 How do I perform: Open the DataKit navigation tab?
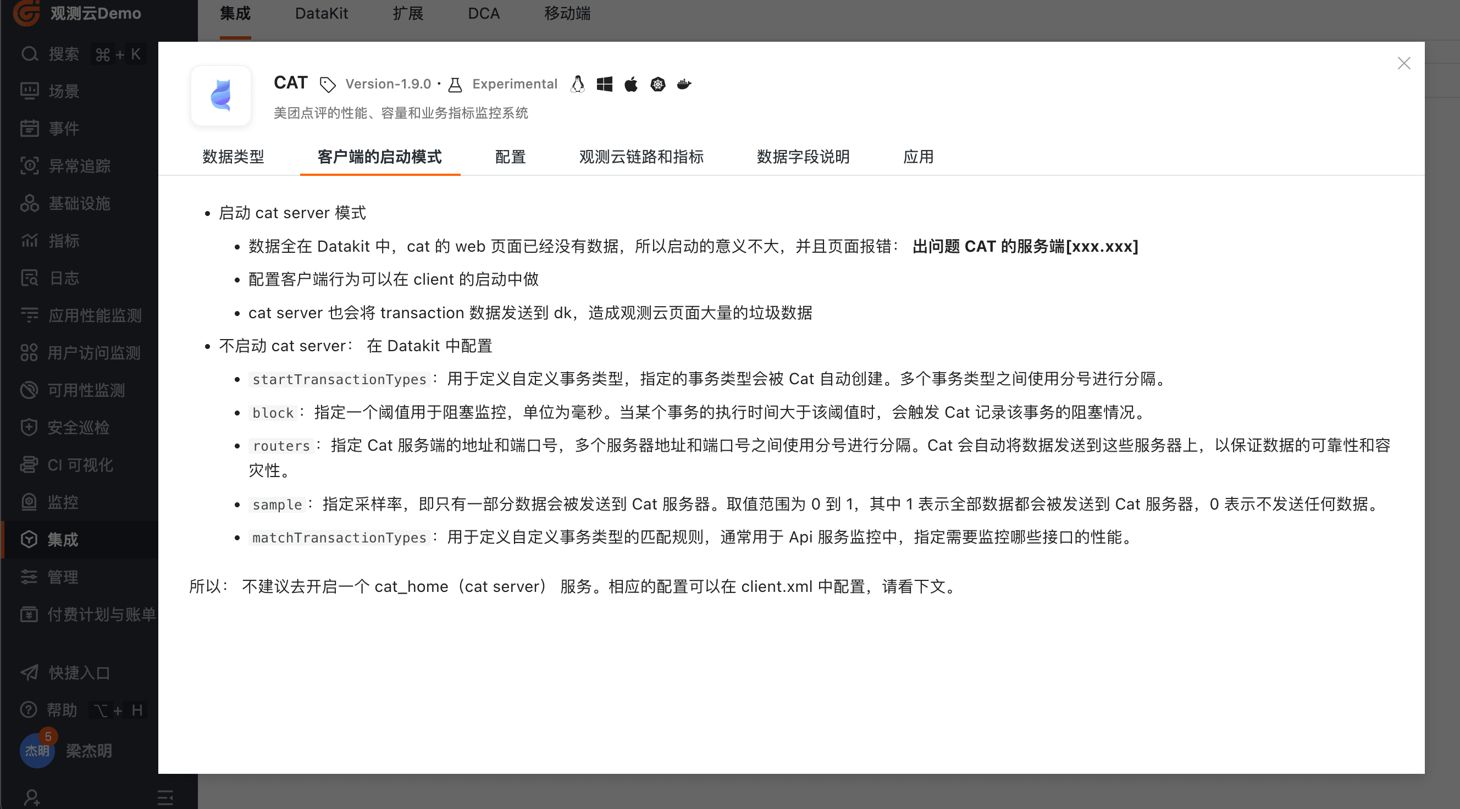pyautogui.click(x=322, y=14)
